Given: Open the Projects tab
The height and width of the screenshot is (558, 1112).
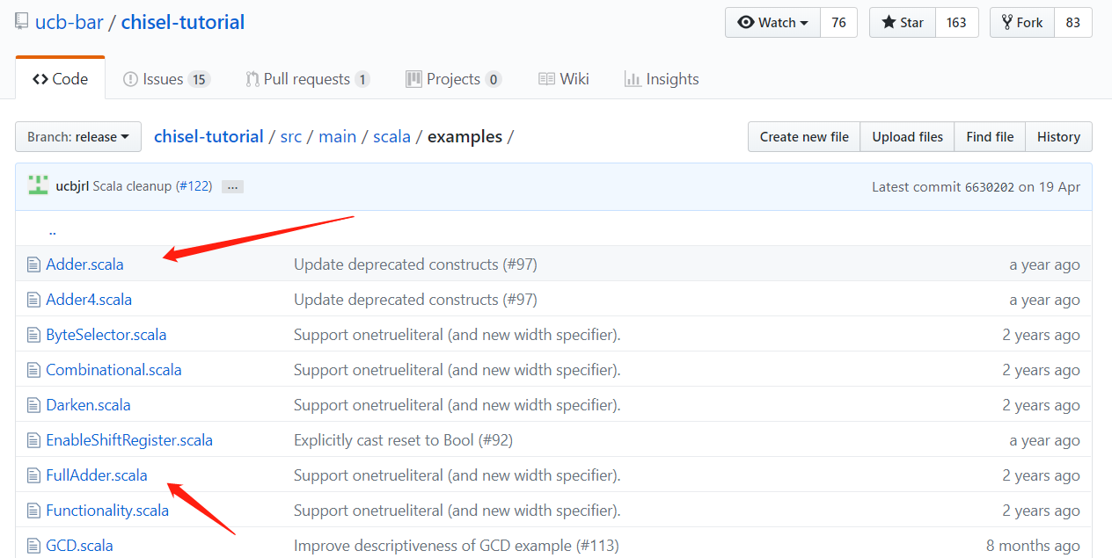Looking at the screenshot, I should point(453,79).
